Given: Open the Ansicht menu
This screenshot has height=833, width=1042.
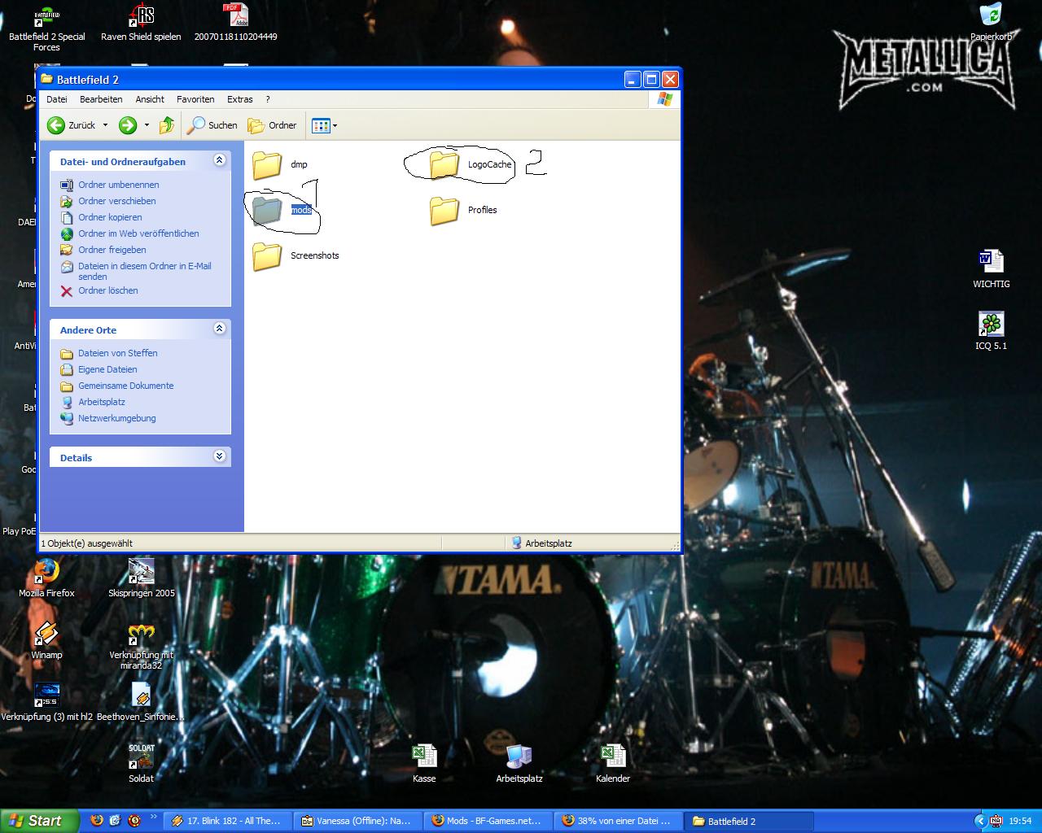Looking at the screenshot, I should click(x=150, y=99).
